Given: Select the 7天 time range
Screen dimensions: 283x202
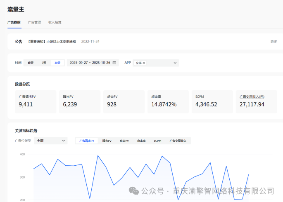Looking at the screenshot, I should (x=44, y=63).
